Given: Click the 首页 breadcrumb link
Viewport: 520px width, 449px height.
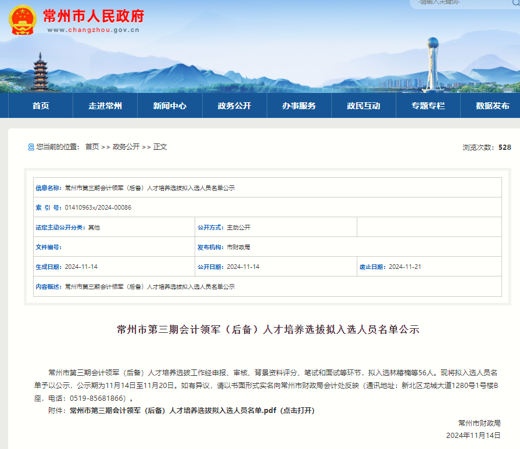Looking at the screenshot, I should pyautogui.click(x=92, y=147).
